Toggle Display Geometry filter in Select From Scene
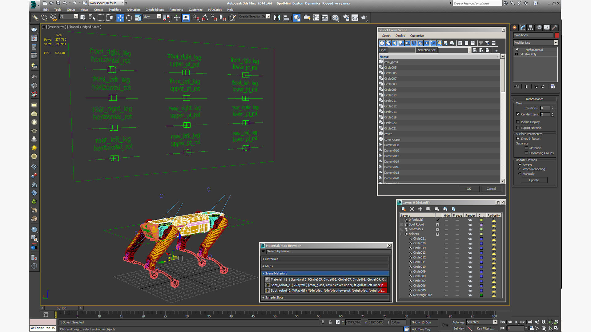 [382, 43]
